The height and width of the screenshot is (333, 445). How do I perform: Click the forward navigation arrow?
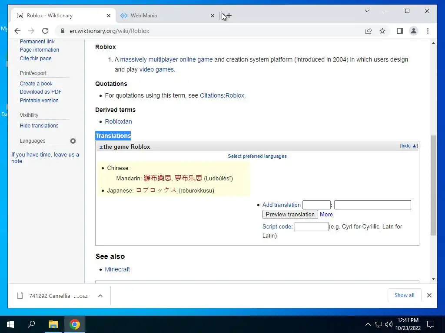(31, 31)
